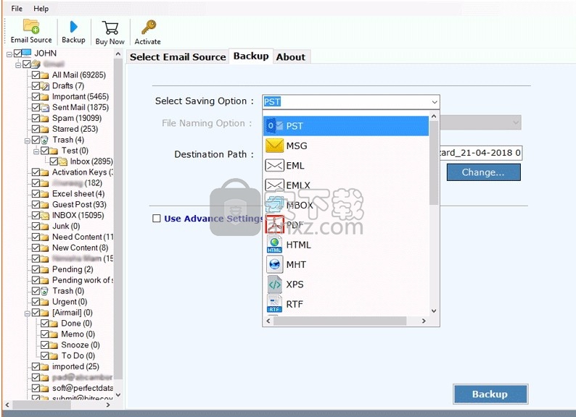576x417 pixels.
Task: Enable the Use Advance Settings checkbox
Action: (x=157, y=219)
